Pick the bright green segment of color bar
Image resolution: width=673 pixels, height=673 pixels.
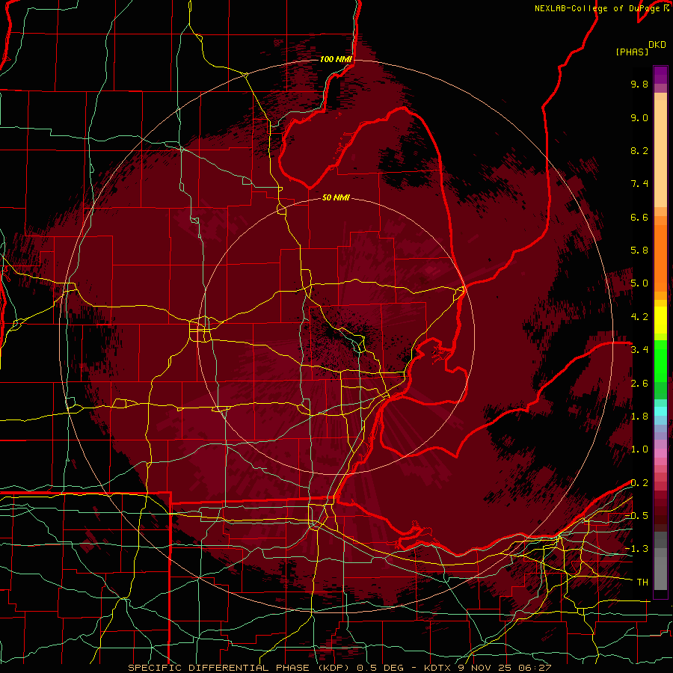(660, 362)
